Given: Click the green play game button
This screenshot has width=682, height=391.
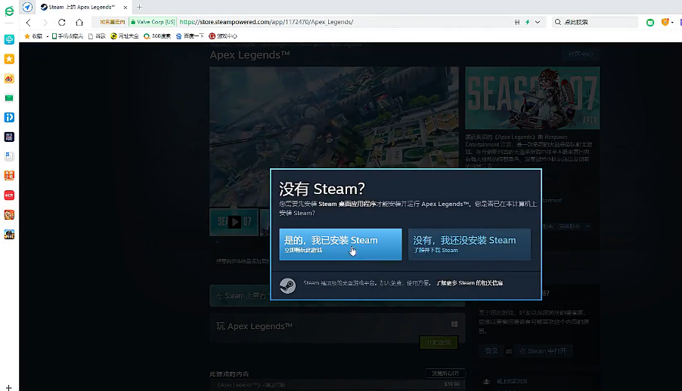Looking at the screenshot, I should pos(439,343).
